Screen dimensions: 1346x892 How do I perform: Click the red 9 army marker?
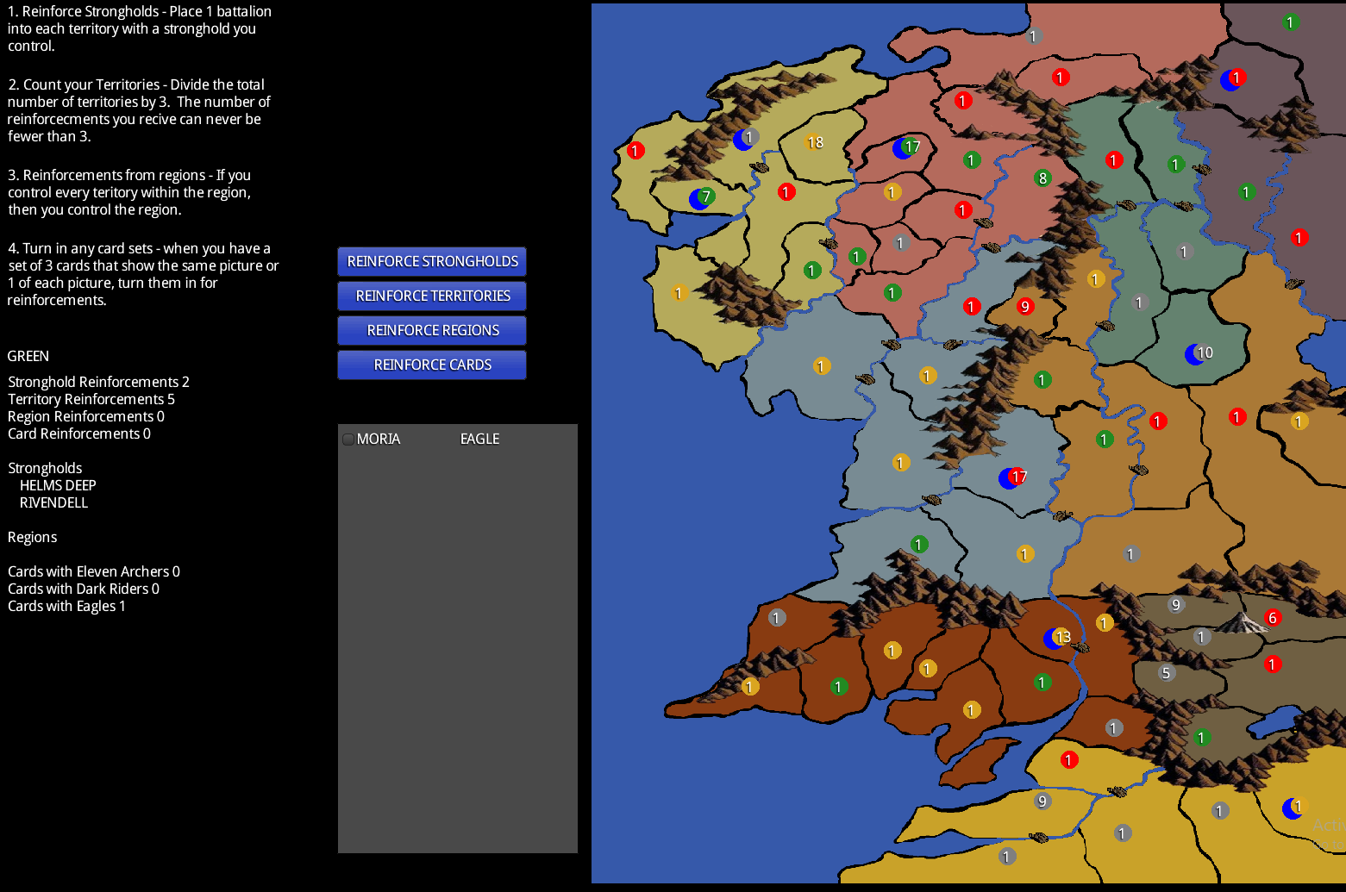[x=1024, y=306]
